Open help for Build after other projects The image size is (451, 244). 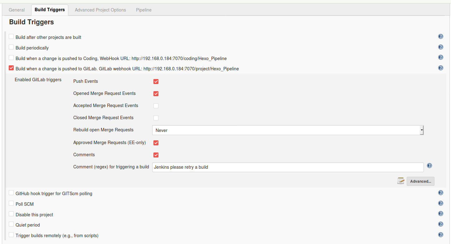pos(440,37)
